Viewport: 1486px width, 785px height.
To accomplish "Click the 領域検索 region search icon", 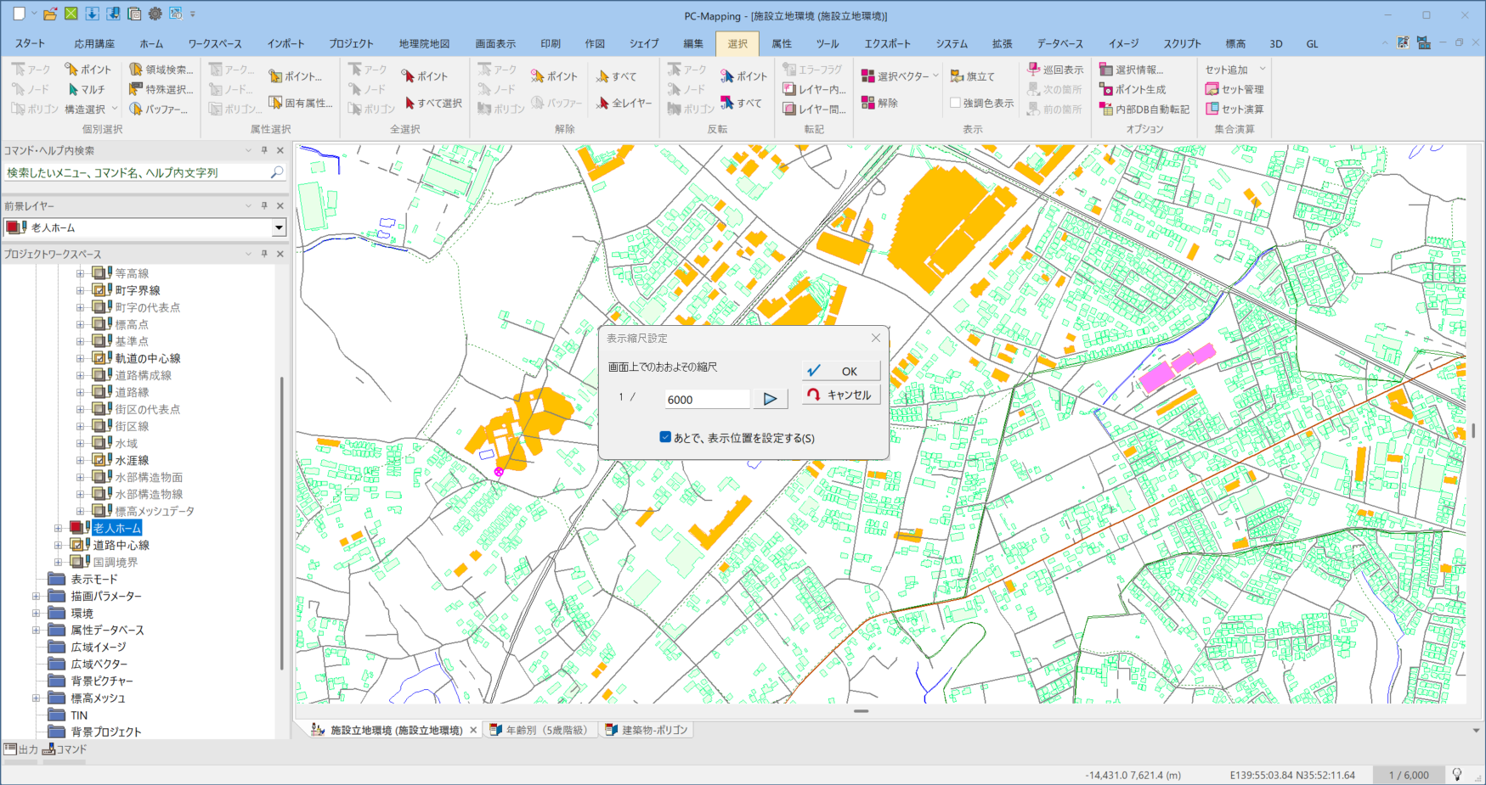I will (136, 70).
